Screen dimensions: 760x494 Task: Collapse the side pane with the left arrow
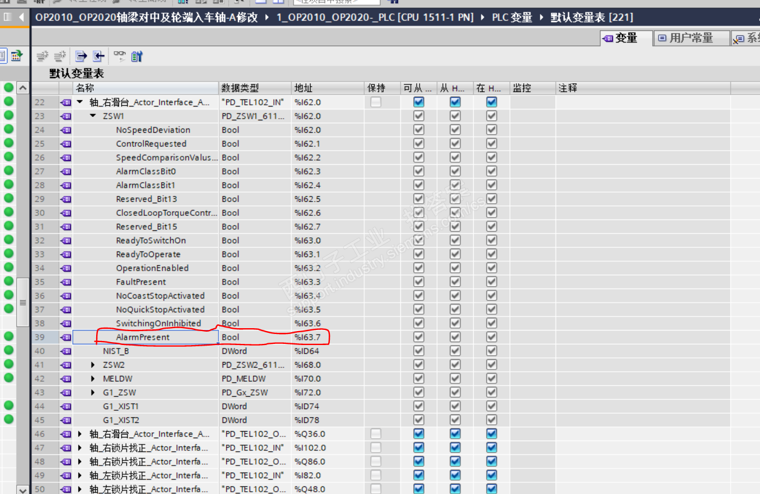pos(22,17)
